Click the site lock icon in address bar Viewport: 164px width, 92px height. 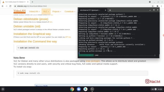[15, 6]
